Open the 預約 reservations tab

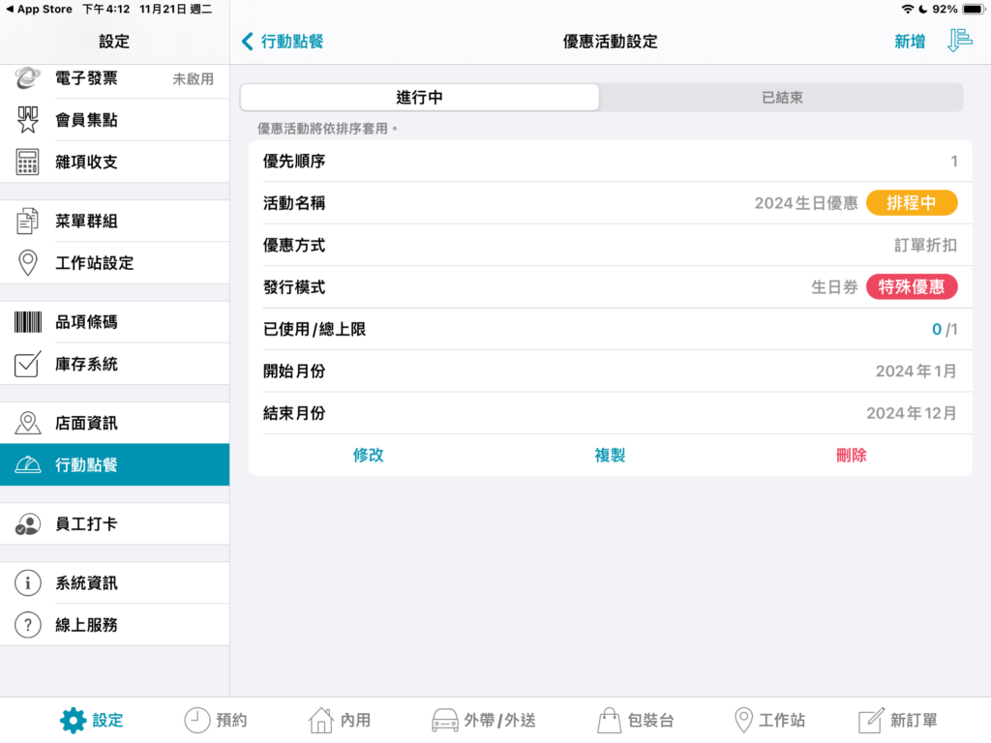pyautogui.click(x=216, y=720)
